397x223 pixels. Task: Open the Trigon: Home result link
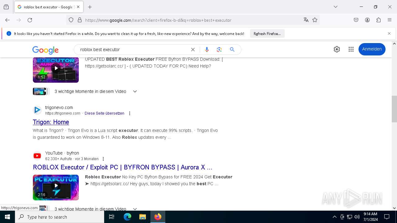point(51,122)
